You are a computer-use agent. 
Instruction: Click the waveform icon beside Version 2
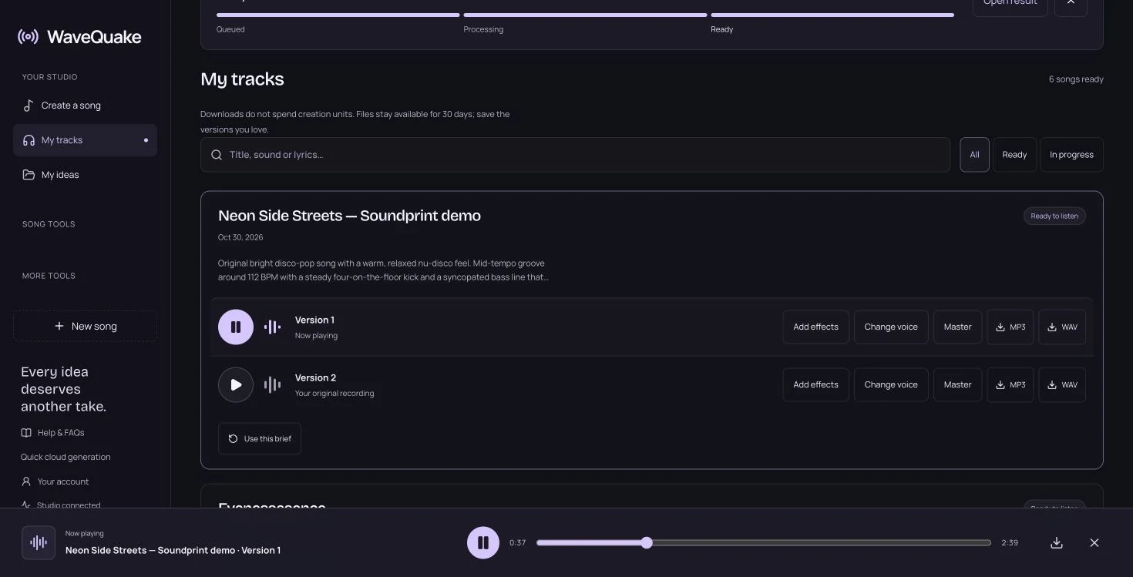coord(272,384)
